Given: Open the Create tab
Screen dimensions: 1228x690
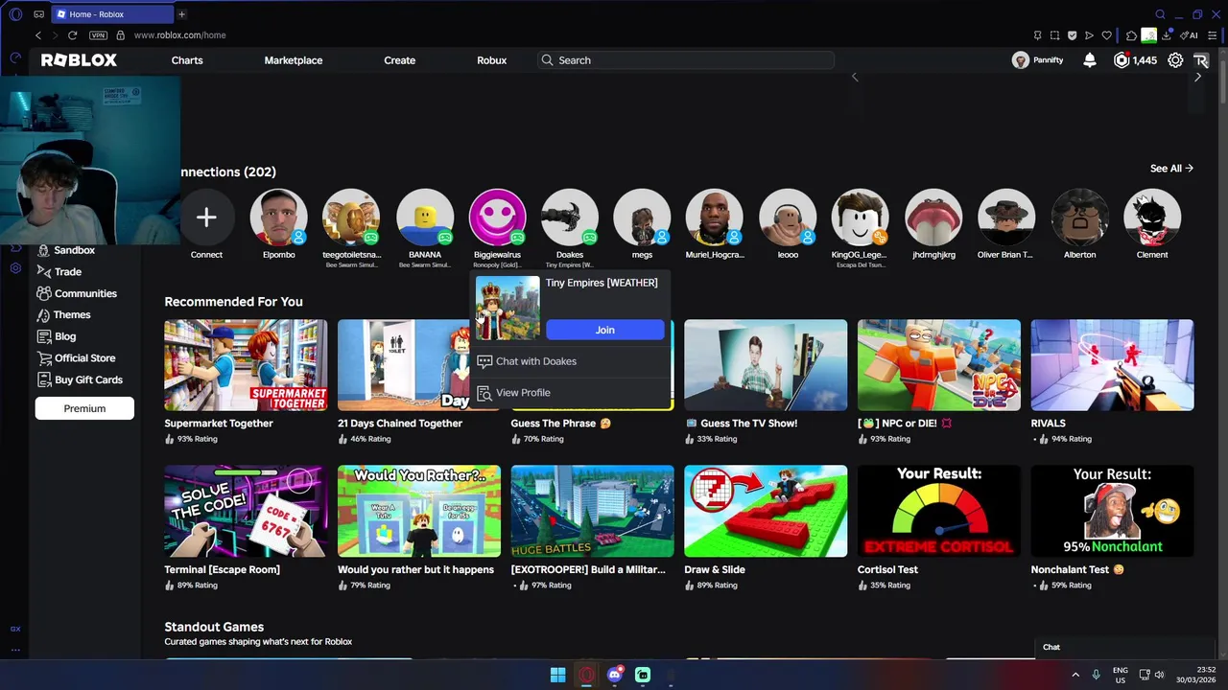Looking at the screenshot, I should (400, 60).
